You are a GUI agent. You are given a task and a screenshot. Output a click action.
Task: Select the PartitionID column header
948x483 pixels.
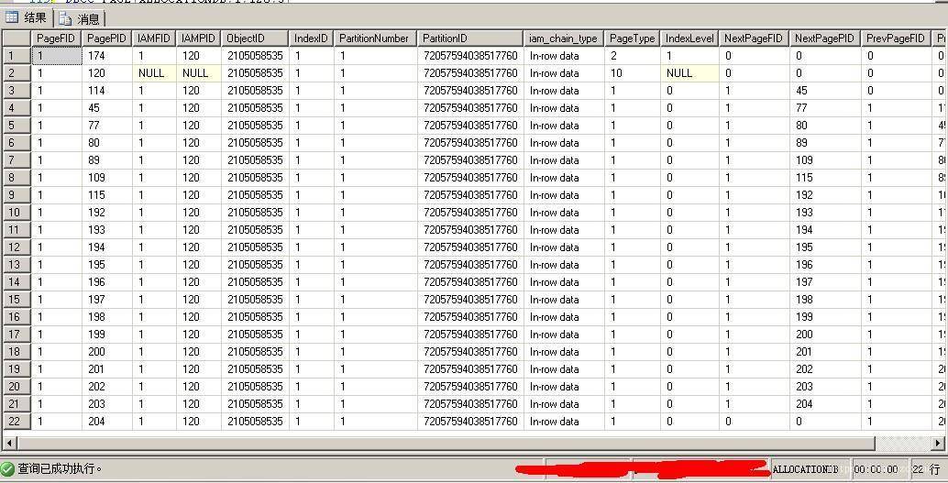point(470,38)
